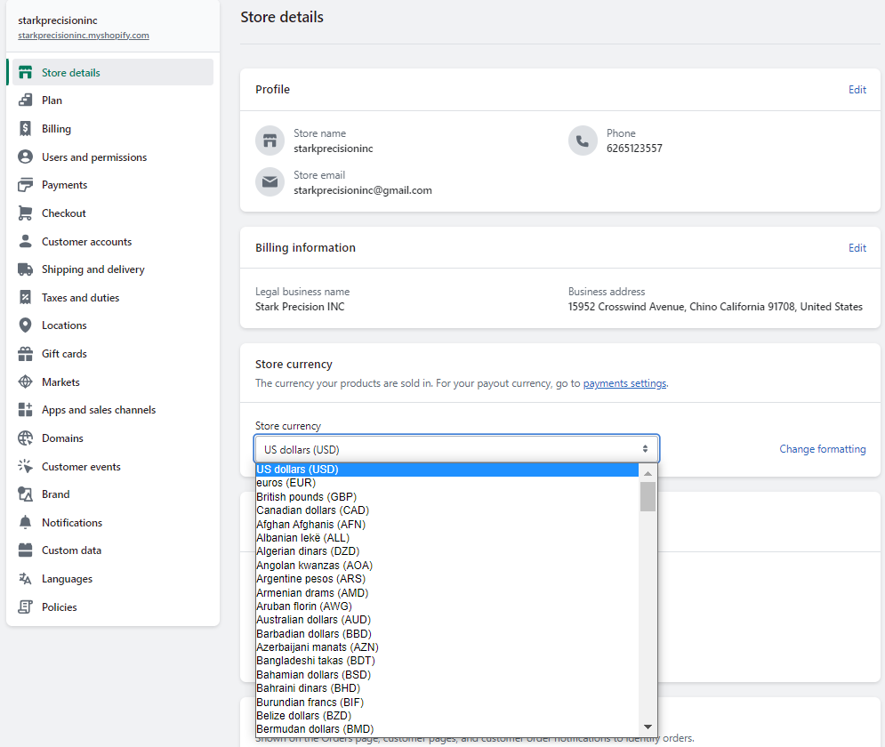Click the Domains globe icon
885x747 pixels.
tap(26, 438)
